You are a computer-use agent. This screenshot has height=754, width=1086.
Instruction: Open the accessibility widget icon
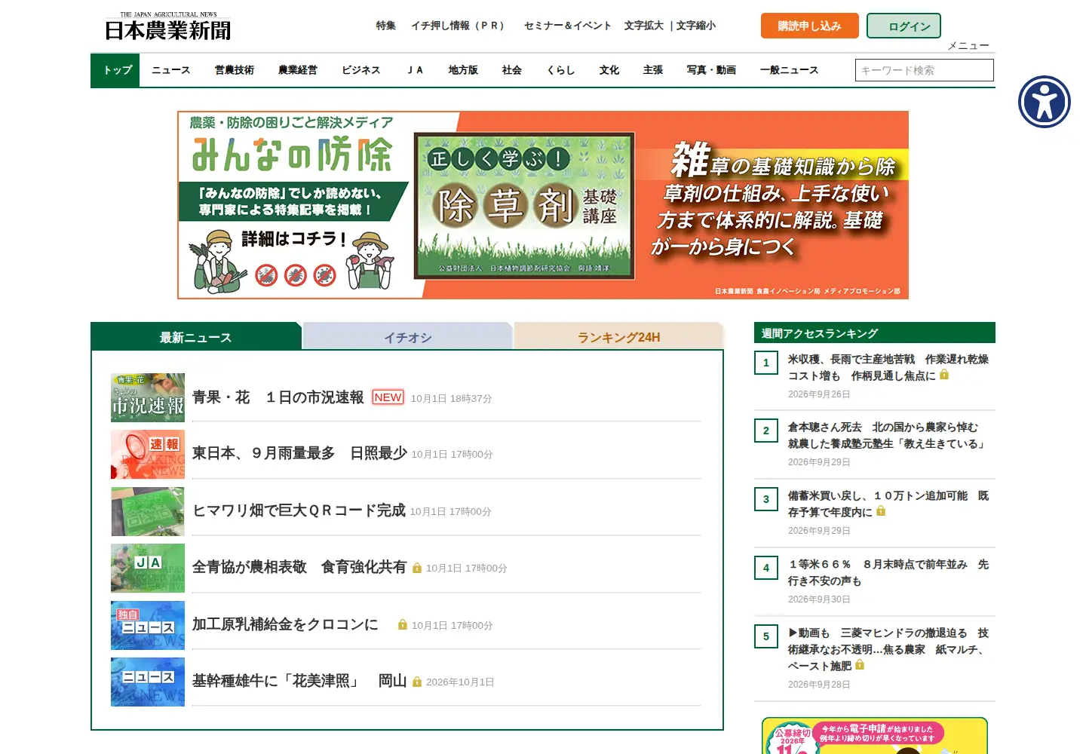point(1044,102)
